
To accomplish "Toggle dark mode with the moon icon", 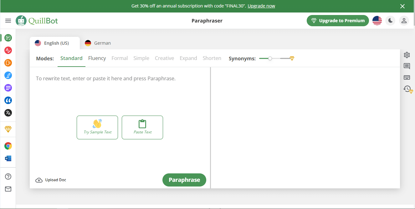I will [x=390, y=21].
